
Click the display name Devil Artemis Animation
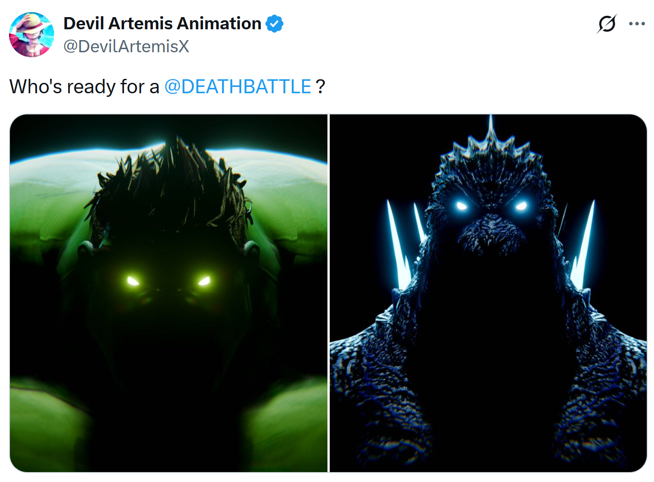162,23
